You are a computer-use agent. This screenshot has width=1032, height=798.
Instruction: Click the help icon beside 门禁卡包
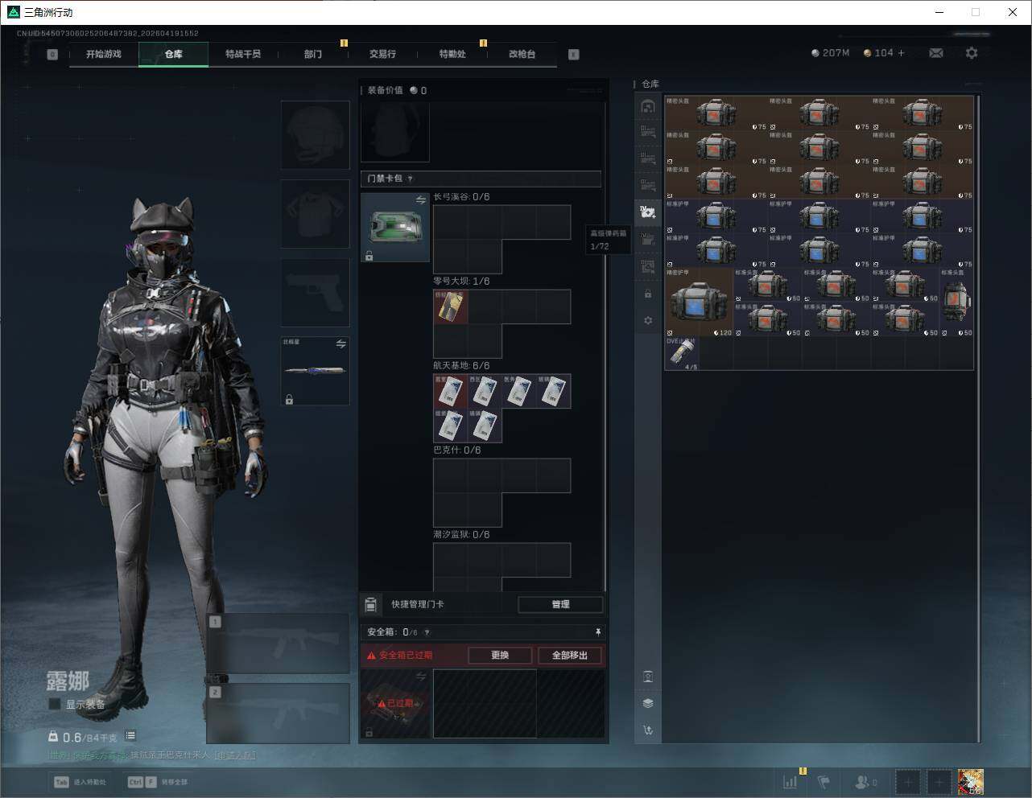point(410,179)
